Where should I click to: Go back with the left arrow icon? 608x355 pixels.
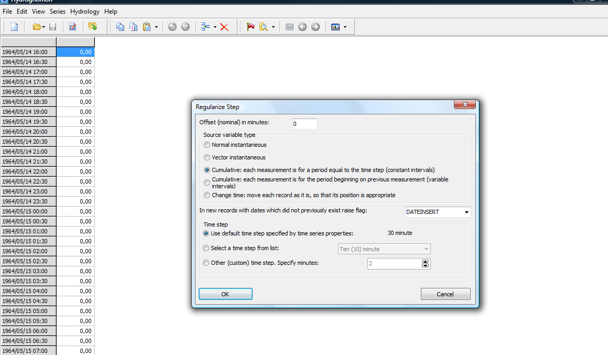(x=302, y=27)
